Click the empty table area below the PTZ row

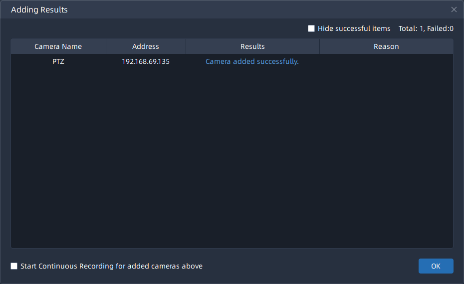[232, 160]
